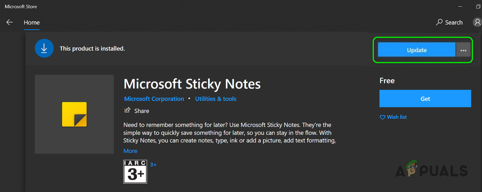The height and width of the screenshot is (192, 482).
Task: Add the app to Wish list
Action: (393, 117)
